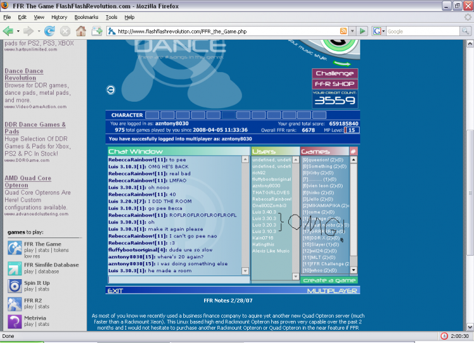Open the View menu

[39, 17]
